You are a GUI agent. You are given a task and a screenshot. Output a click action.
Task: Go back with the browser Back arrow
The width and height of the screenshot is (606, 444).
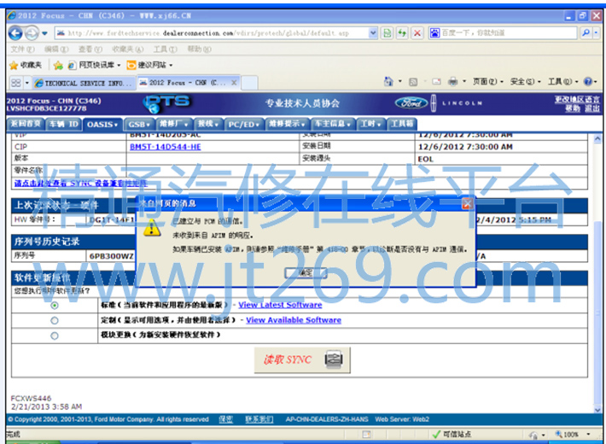click(x=15, y=33)
